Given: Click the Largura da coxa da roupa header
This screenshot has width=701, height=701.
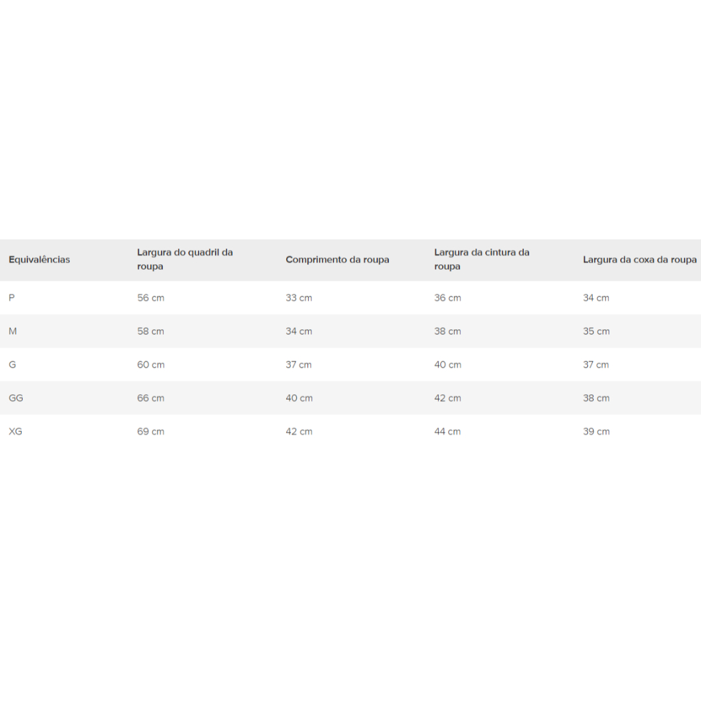Looking at the screenshot, I should point(639,259).
